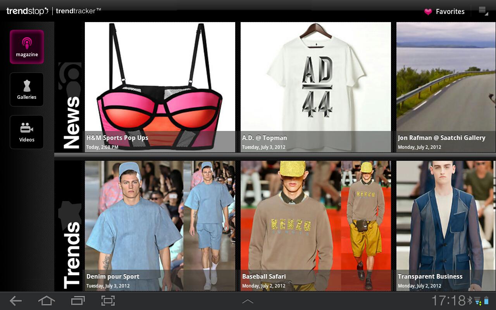Click 'Monday, July 2, 2012' under Jon Rafman
Screen dimensions: 496x310
click(419, 147)
